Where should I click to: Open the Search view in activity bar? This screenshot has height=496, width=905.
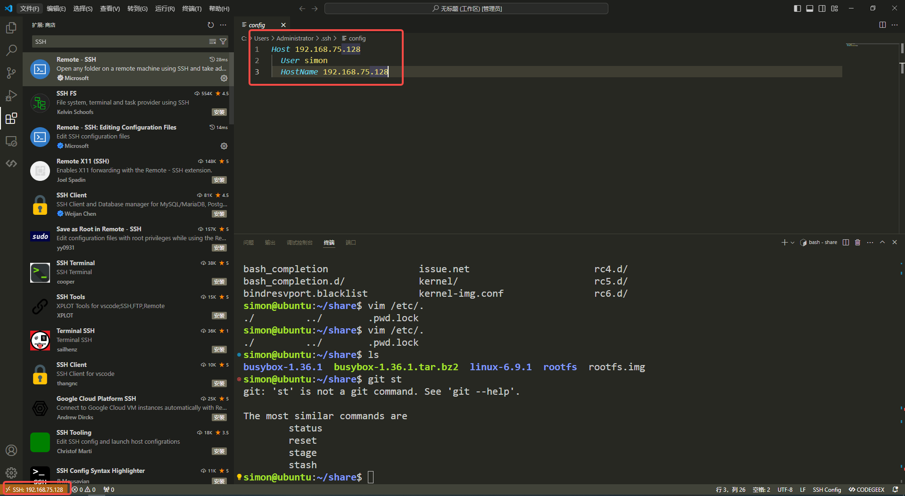point(11,50)
